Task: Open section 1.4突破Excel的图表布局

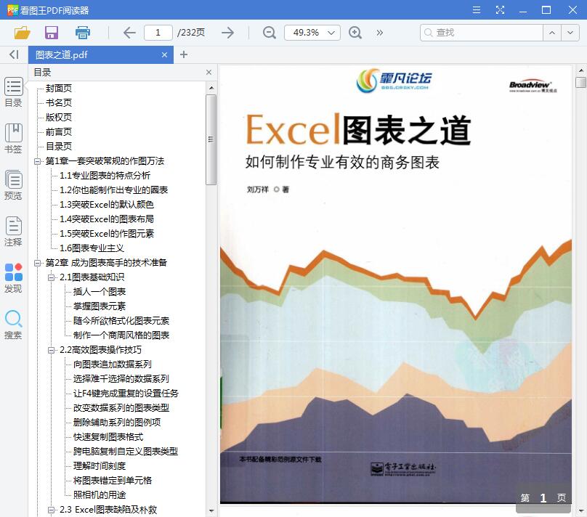Action: (x=107, y=219)
